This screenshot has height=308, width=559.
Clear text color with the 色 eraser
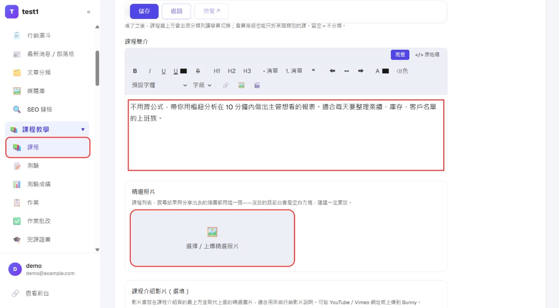[402, 71]
